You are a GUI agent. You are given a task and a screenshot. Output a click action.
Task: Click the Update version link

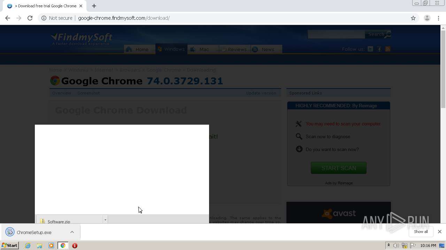tap(261, 93)
